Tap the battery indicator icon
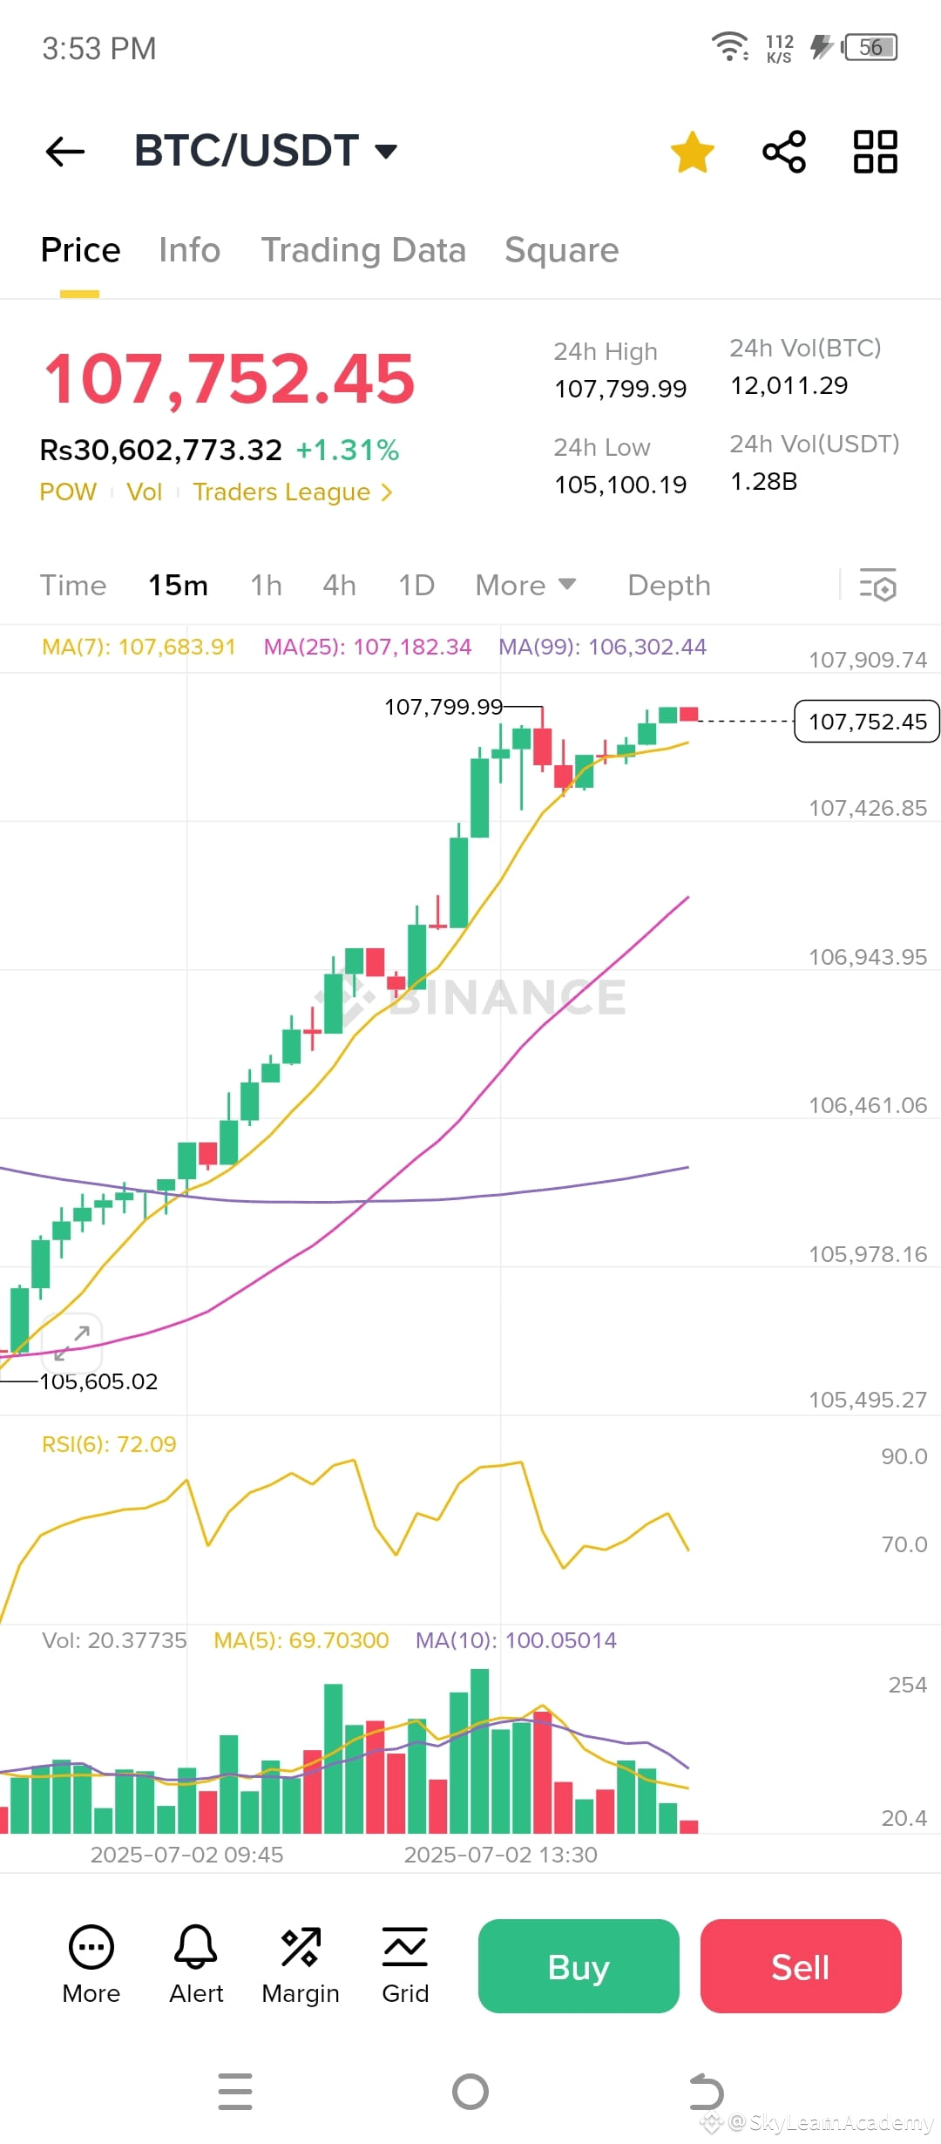 (x=870, y=47)
